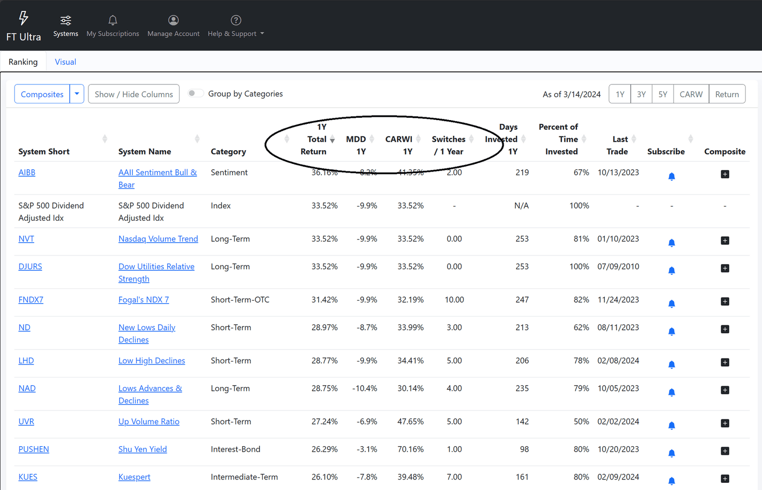This screenshot has width=762, height=490.
Task: Subscribe to NVT via bell icon
Action: pos(672,243)
